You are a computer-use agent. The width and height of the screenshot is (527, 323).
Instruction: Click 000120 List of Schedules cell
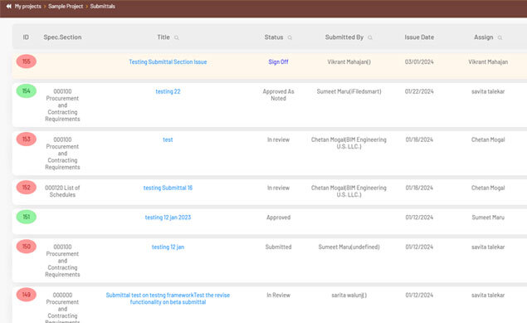click(x=62, y=191)
